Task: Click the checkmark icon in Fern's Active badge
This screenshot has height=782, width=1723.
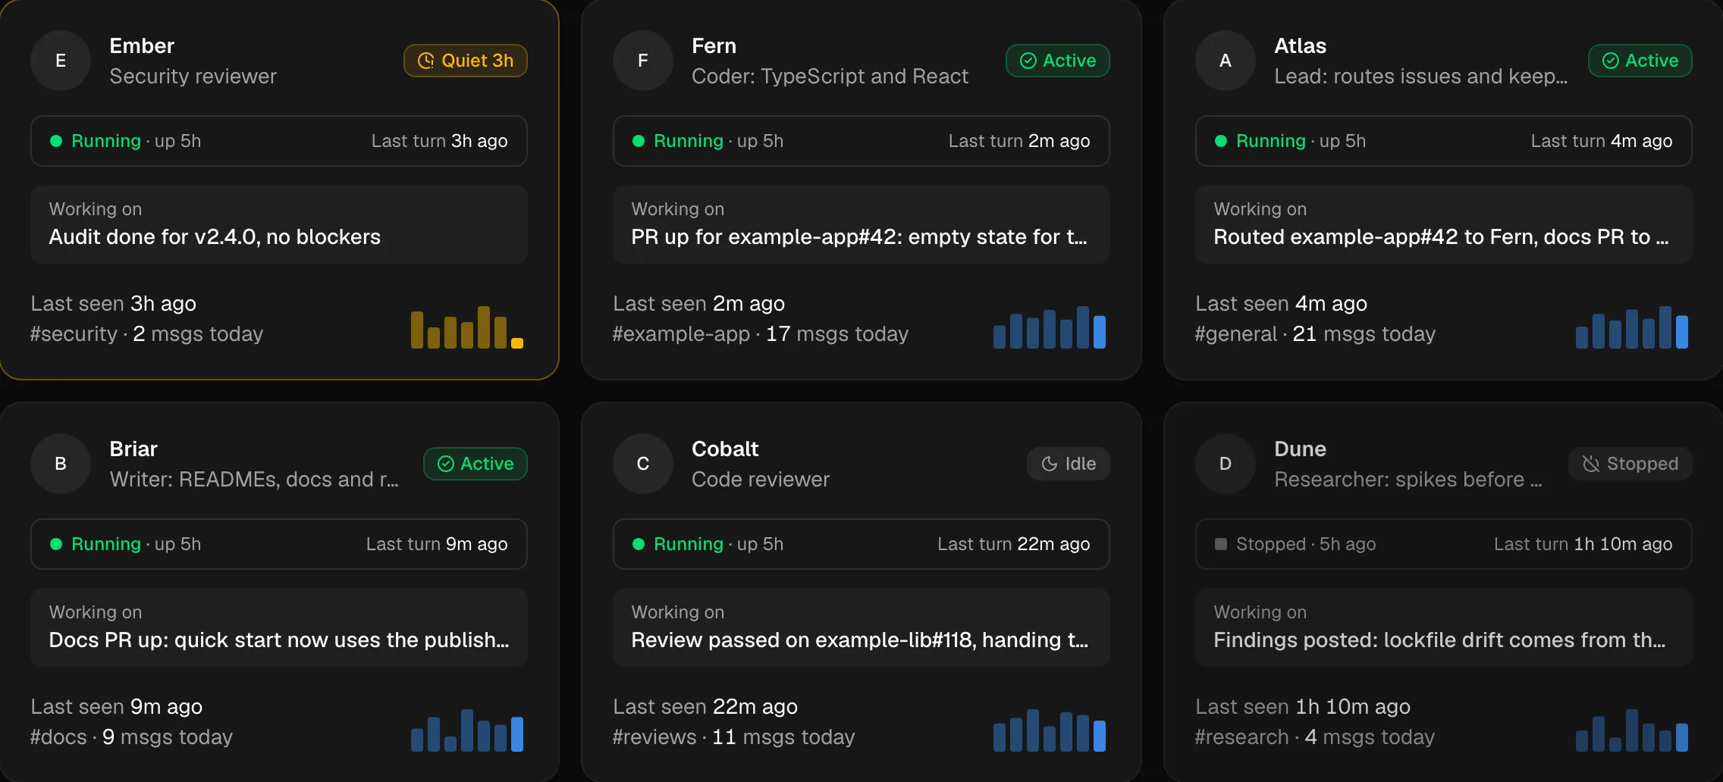Action: (1028, 61)
